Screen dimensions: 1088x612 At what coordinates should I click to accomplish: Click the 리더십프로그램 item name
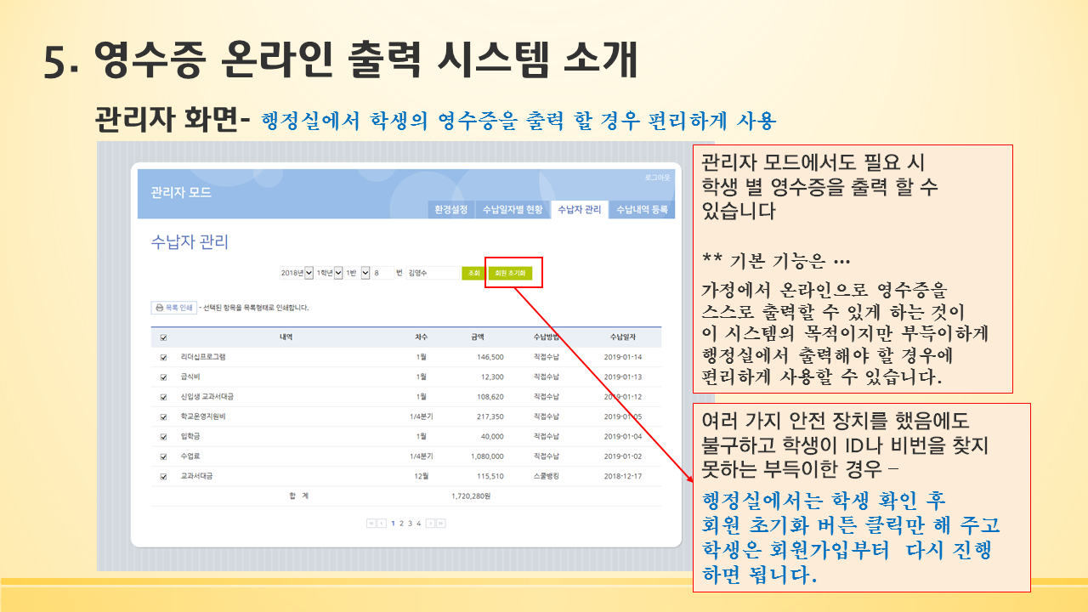[x=203, y=357]
